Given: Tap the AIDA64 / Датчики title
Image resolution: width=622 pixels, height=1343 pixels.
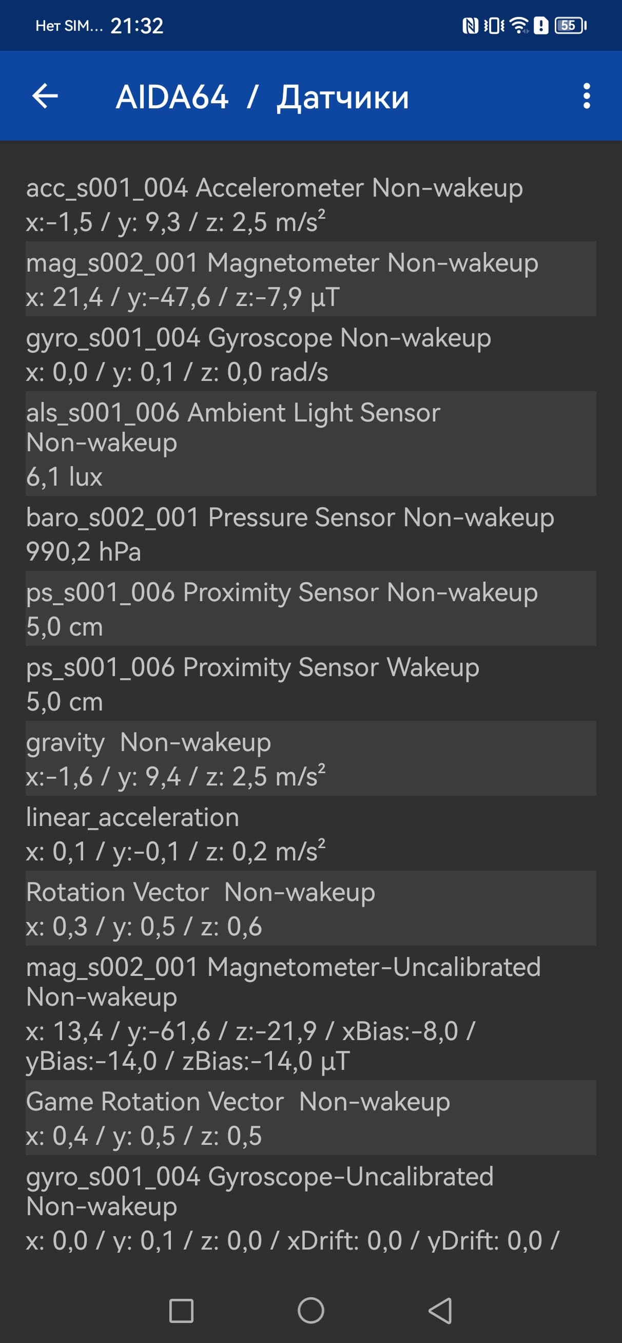Looking at the screenshot, I should (x=262, y=97).
